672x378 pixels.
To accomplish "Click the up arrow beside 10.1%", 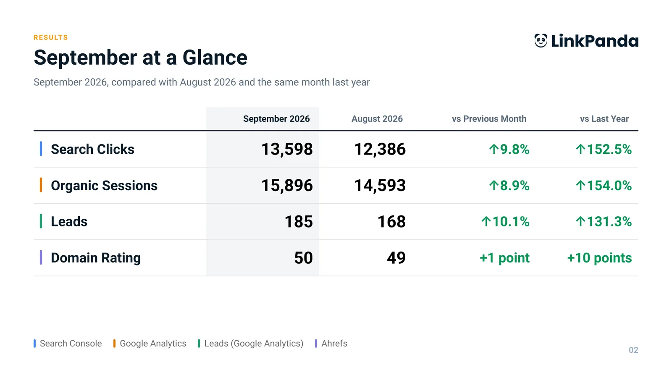I will 486,221.
